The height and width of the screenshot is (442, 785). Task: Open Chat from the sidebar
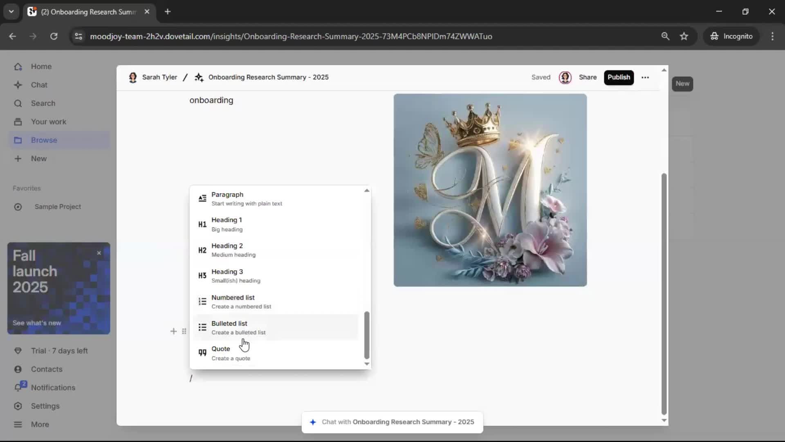coord(39,85)
